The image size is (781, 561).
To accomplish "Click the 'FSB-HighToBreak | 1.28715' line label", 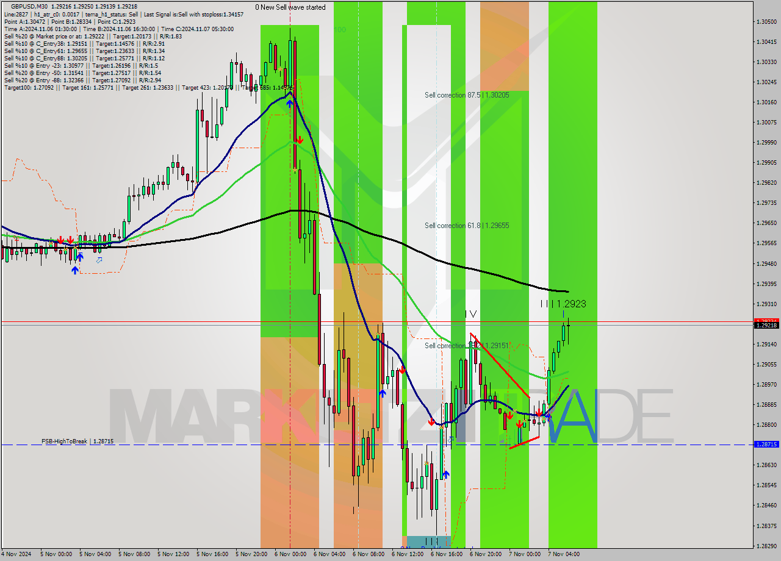I will pyautogui.click(x=77, y=440).
